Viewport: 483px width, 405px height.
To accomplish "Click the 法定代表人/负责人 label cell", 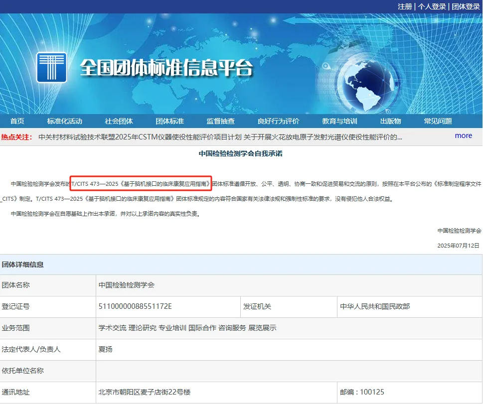I will click(48, 350).
